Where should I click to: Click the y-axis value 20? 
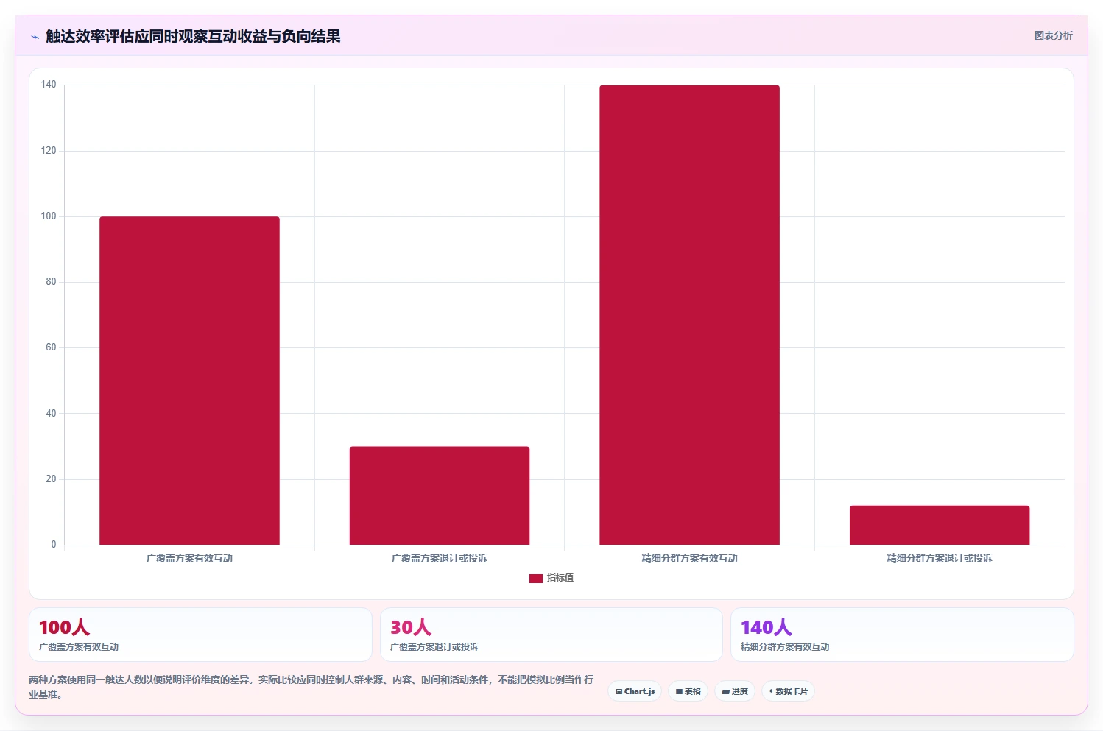[x=51, y=479]
